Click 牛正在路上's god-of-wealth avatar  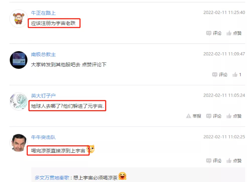tap(19, 19)
